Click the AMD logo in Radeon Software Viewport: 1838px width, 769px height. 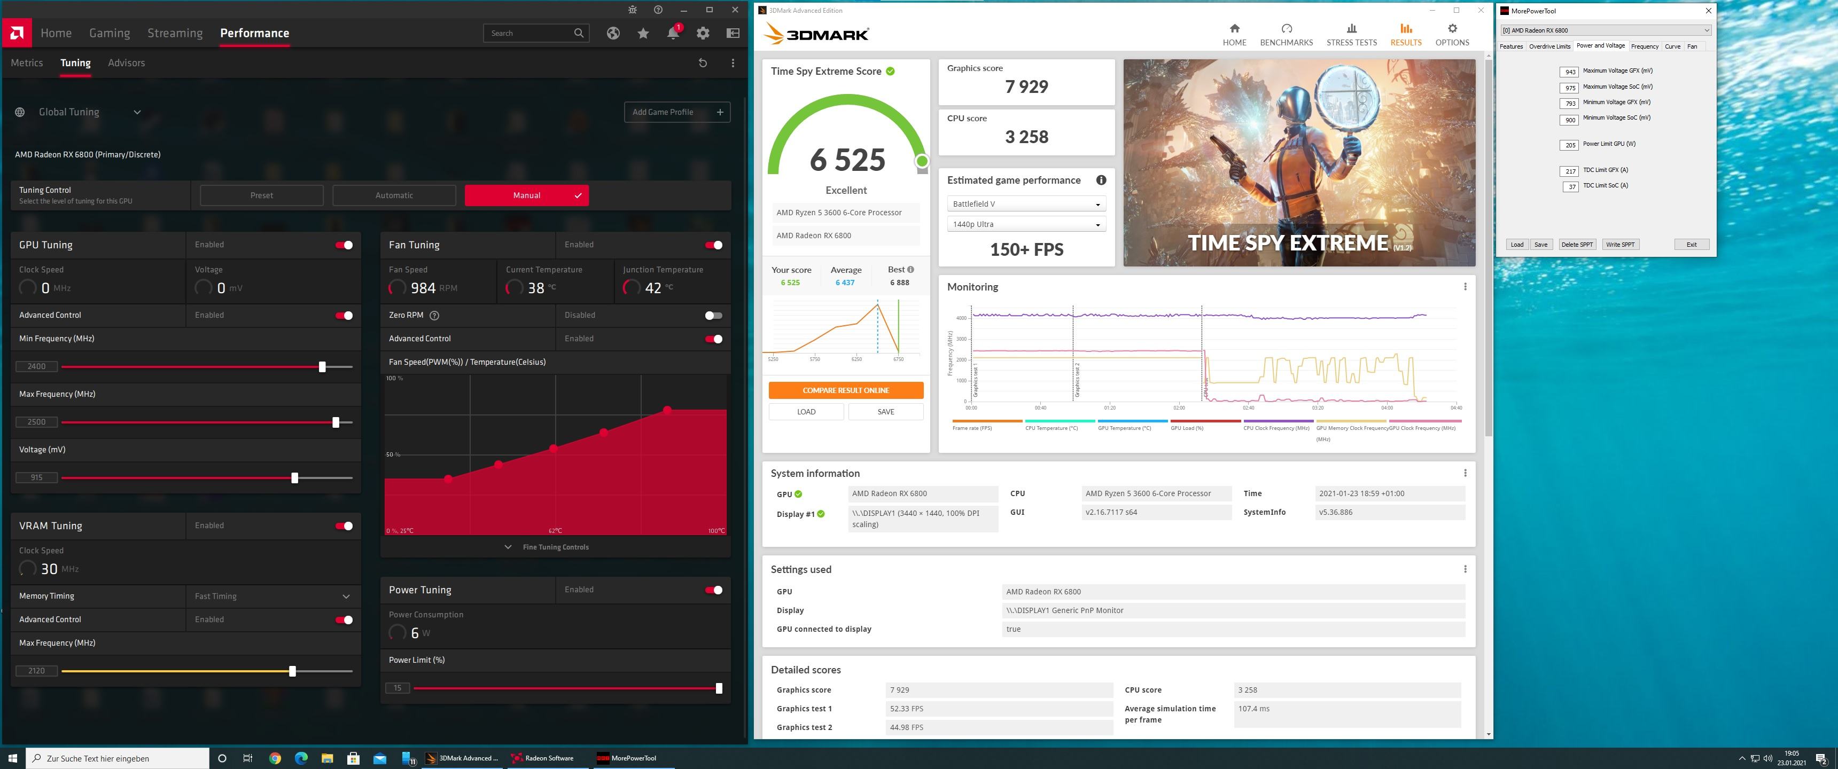click(x=17, y=33)
